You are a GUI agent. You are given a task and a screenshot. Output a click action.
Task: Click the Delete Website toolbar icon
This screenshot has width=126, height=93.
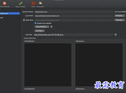[5, 4]
